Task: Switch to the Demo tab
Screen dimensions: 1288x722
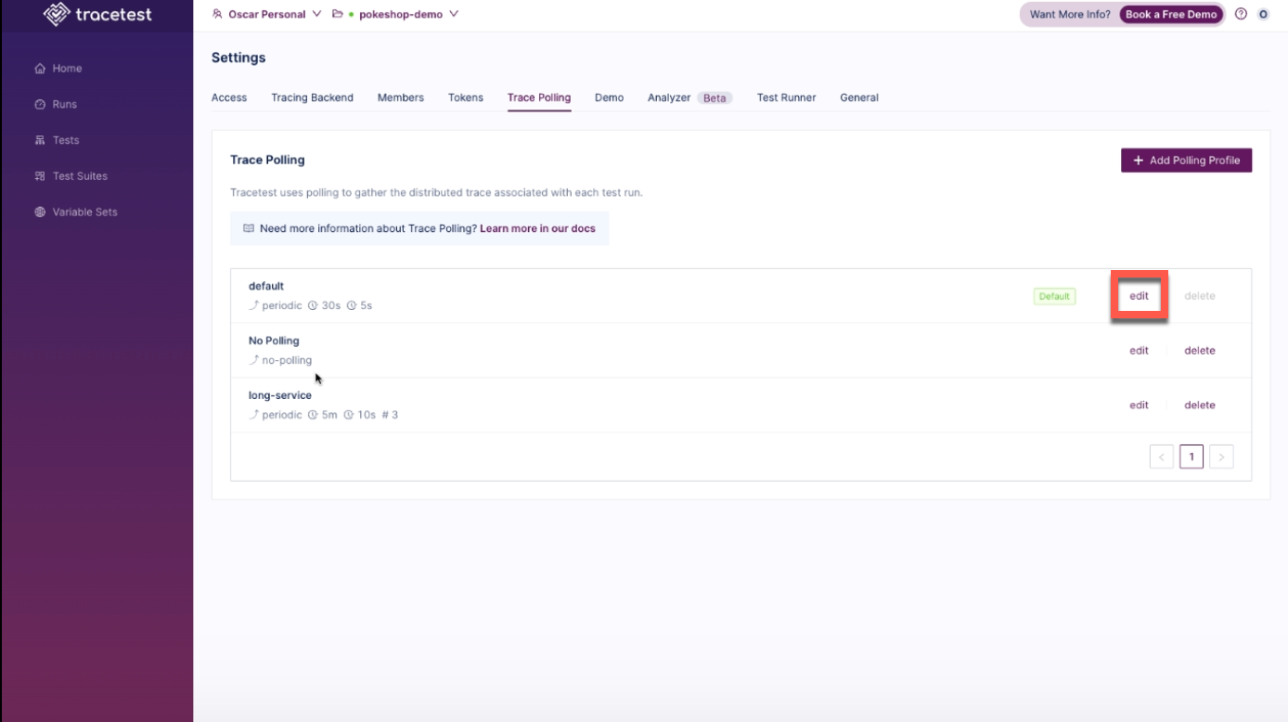Action: click(609, 97)
